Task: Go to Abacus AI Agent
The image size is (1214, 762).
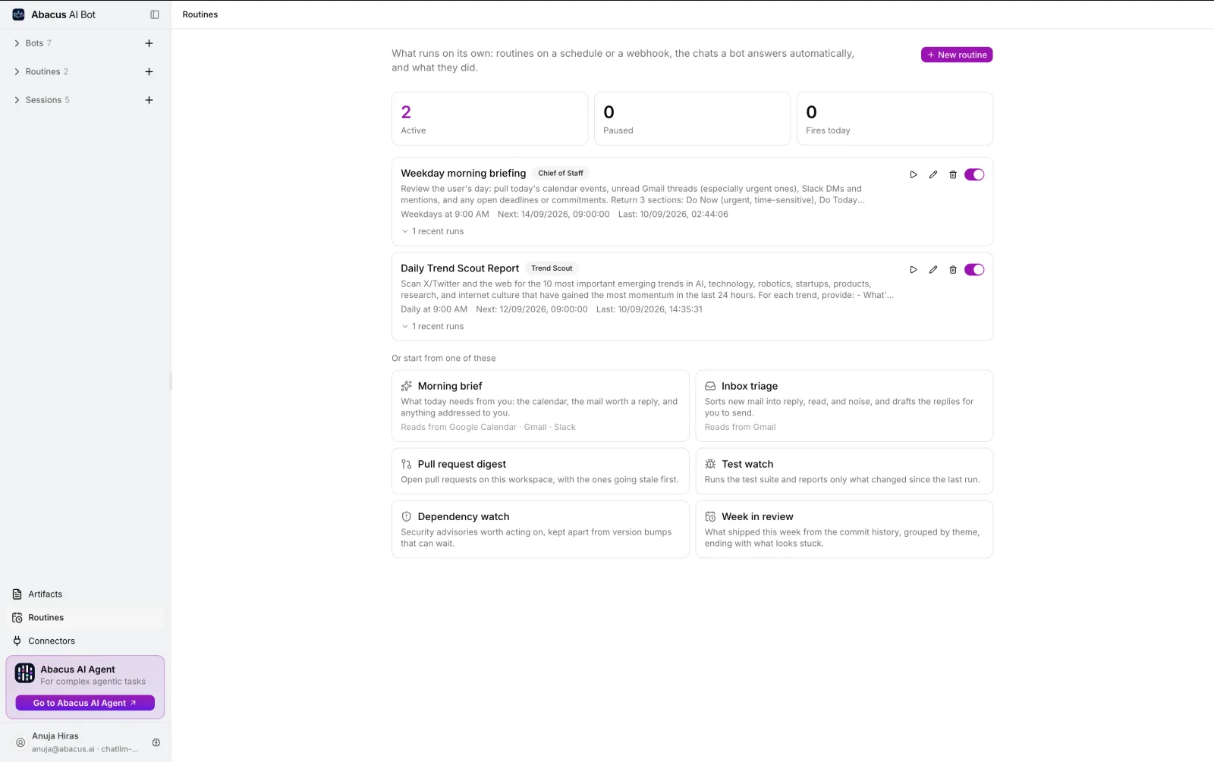Action: click(x=85, y=703)
